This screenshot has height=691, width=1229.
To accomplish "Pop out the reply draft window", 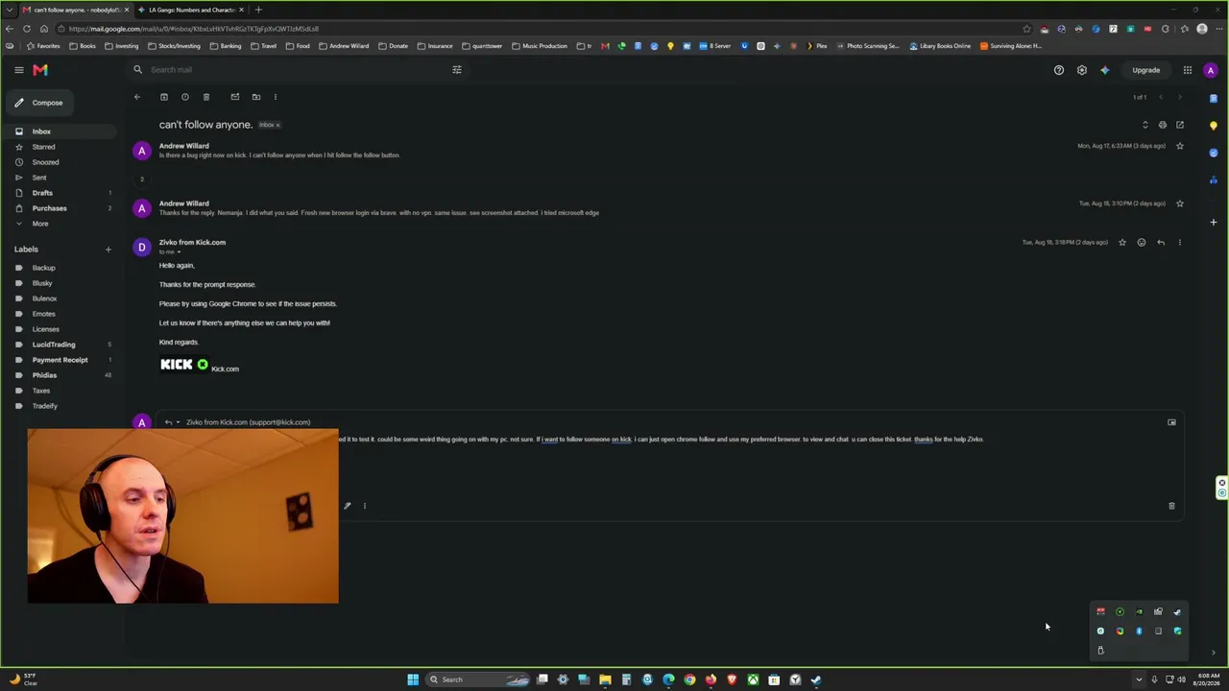I will (x=1171, y=422).
